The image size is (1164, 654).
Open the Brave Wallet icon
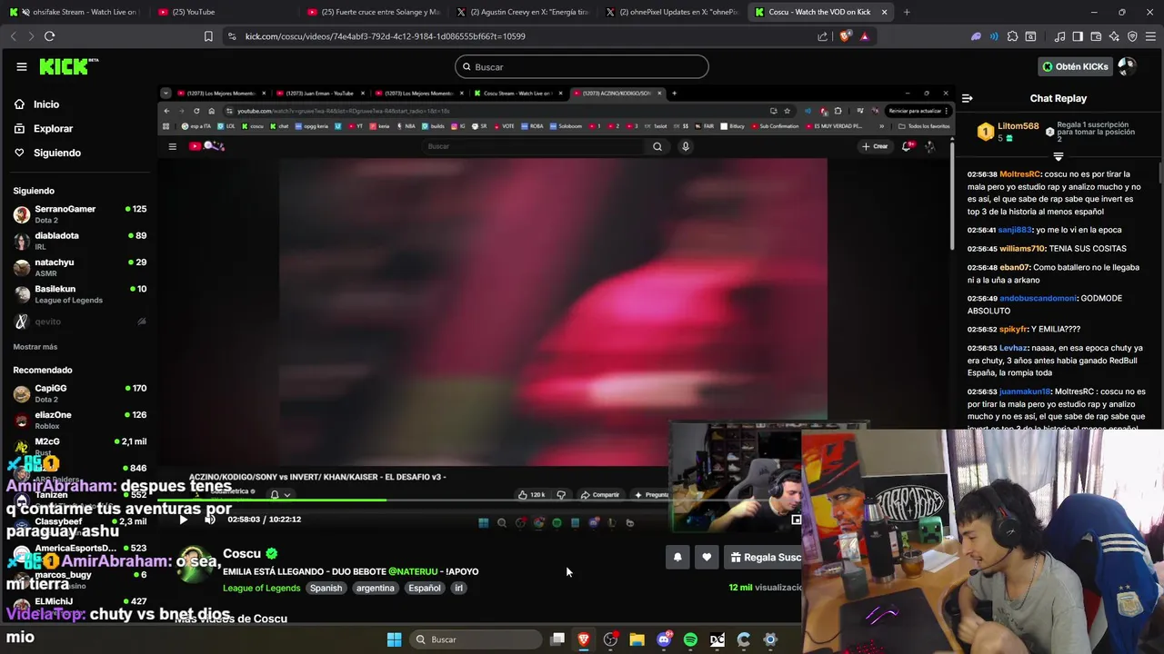coord(1096,36)
